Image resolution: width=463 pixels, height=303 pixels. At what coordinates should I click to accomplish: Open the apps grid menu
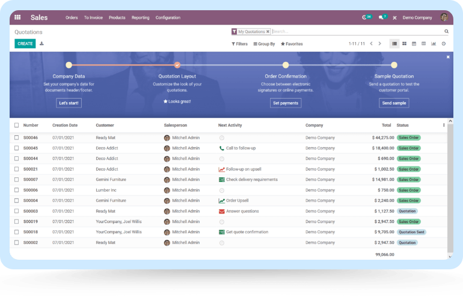click(x=17, y=17)
